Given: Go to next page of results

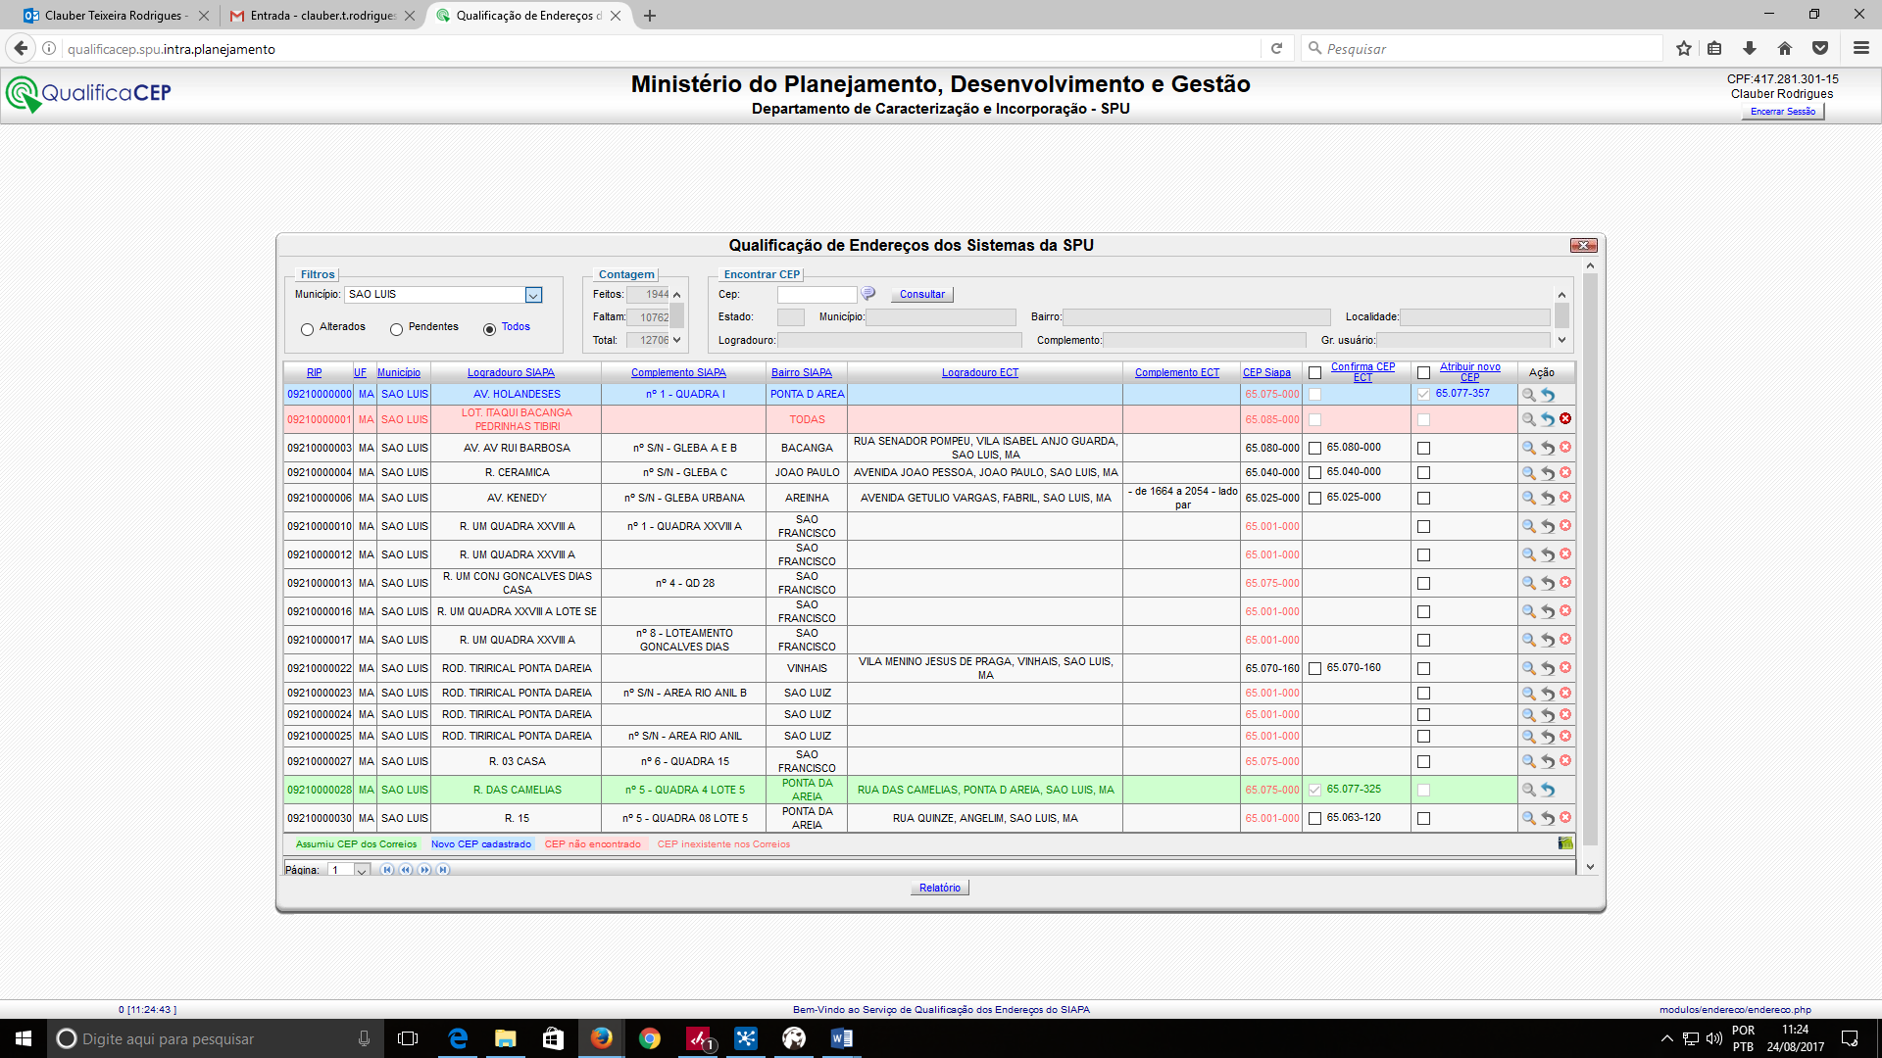Looking at the screenshot, I should coord(424,870).
